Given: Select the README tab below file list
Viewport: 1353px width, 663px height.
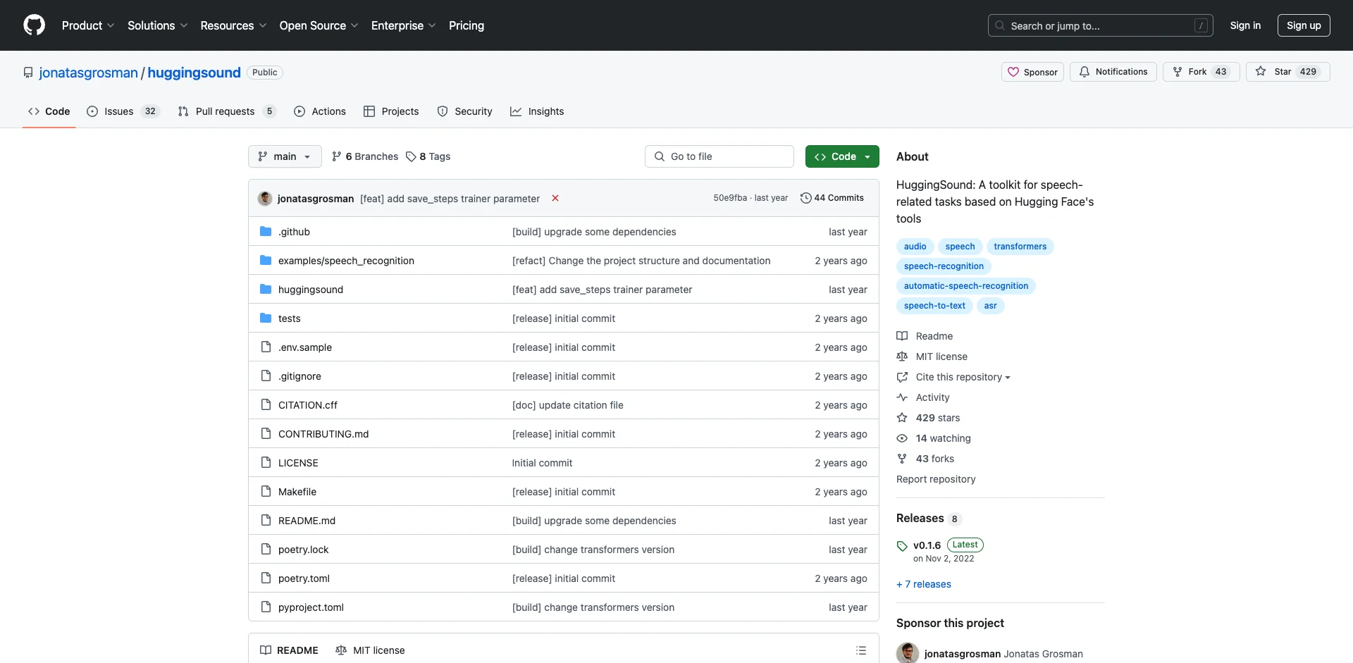Looking at the screenshot, I should click(x=289, y=650).
